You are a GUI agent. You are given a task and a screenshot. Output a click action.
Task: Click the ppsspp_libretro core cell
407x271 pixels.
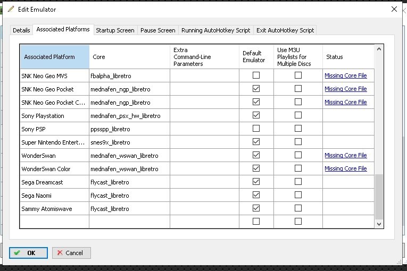point(129,129)
